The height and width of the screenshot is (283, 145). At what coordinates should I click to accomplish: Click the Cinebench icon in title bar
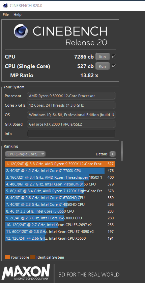pos(6,5)
